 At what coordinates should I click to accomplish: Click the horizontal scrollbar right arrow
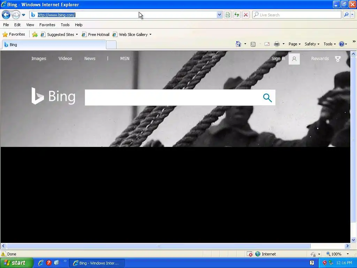(x=348, y=246)
